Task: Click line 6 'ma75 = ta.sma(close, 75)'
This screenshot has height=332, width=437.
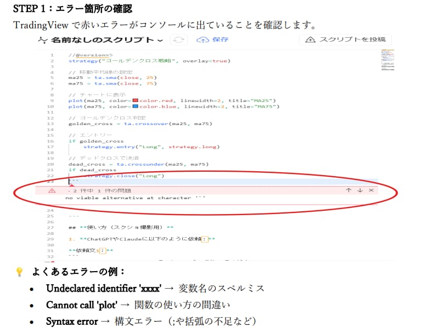Action: click(x=113, y=83)
